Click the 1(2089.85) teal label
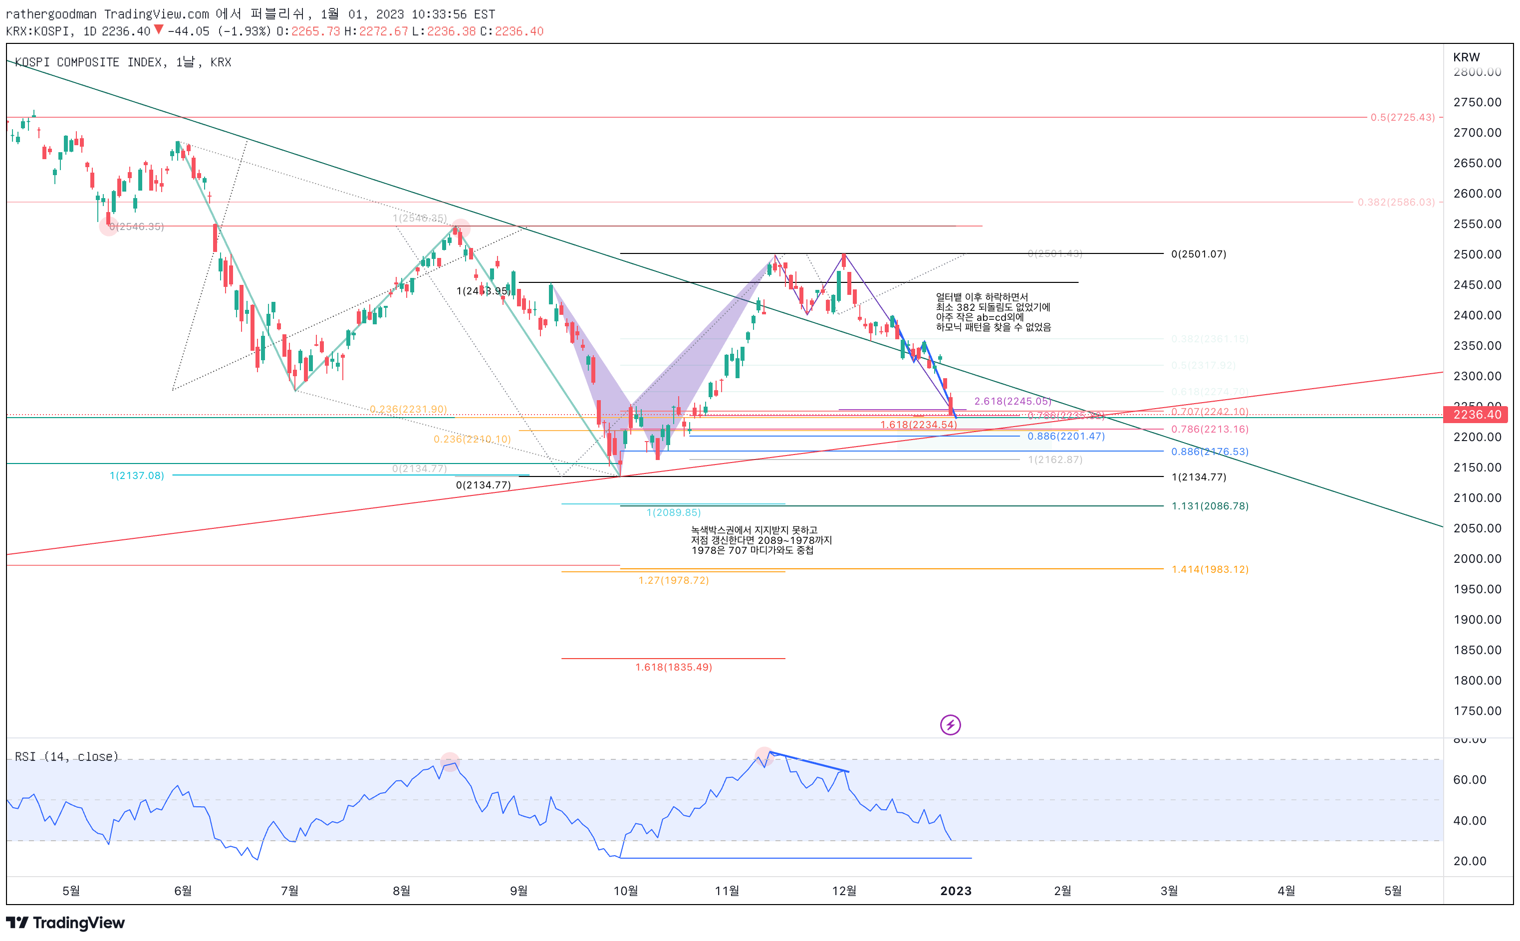Image resolution: width=1520 pixels, height=941 pixels. (x=674, y=512)
